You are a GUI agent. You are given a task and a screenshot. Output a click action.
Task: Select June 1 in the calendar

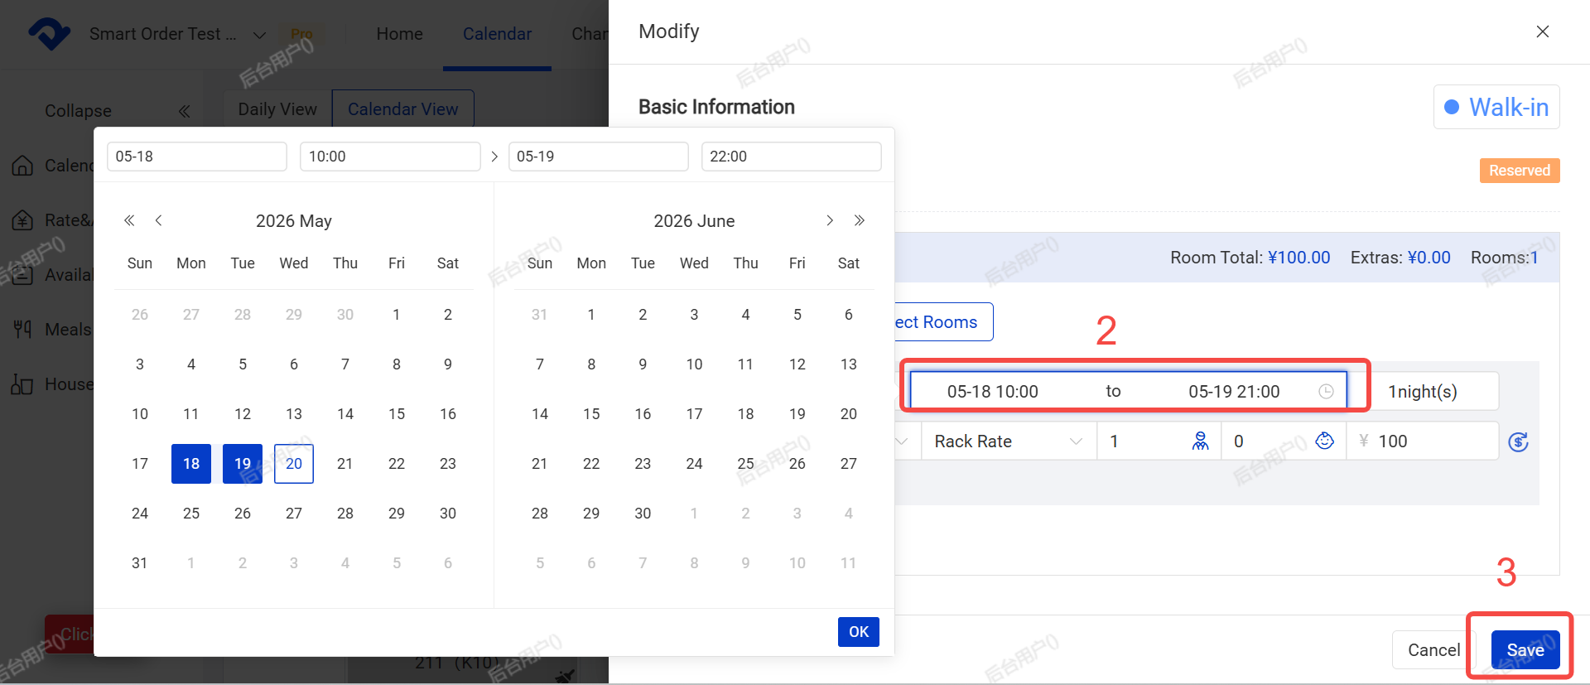click(591, 315)
